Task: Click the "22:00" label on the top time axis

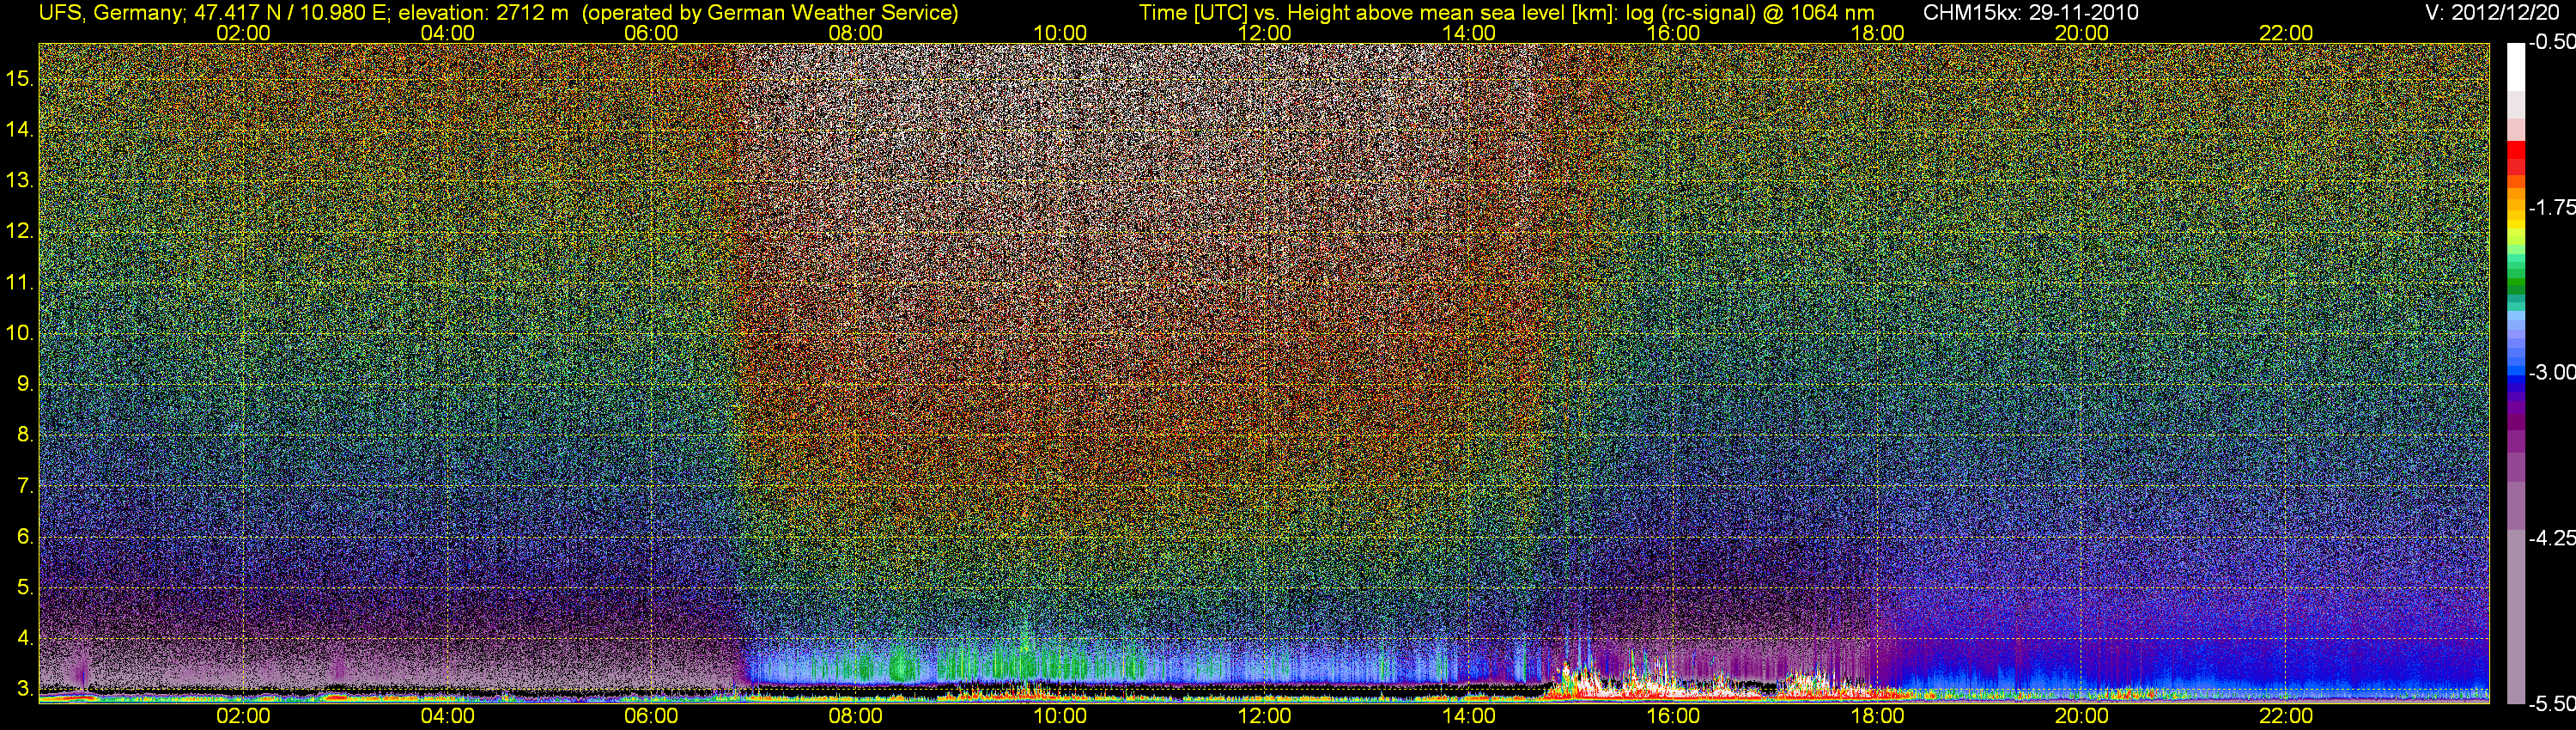Action: tap(2286, 33)
